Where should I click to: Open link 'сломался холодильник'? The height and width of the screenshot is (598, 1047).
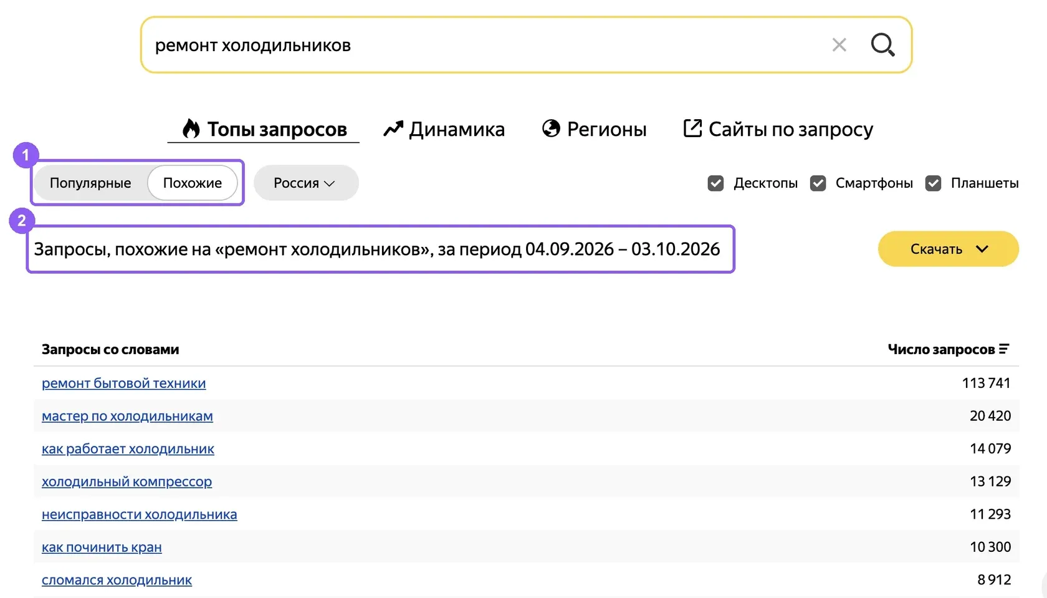117,580
